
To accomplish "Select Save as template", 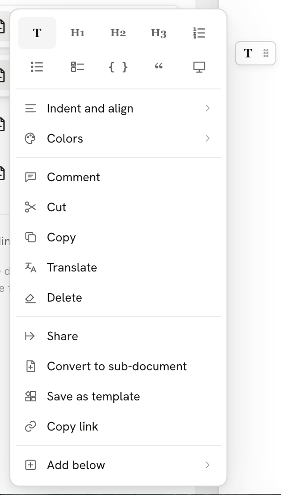I will [118, 397].
